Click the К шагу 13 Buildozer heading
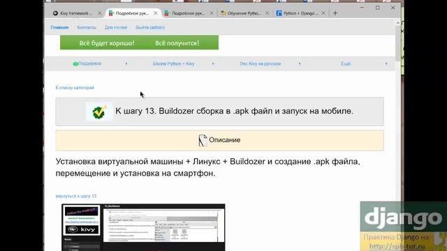The width and height of the screenshot is (447, 251). tap(234, 111)
